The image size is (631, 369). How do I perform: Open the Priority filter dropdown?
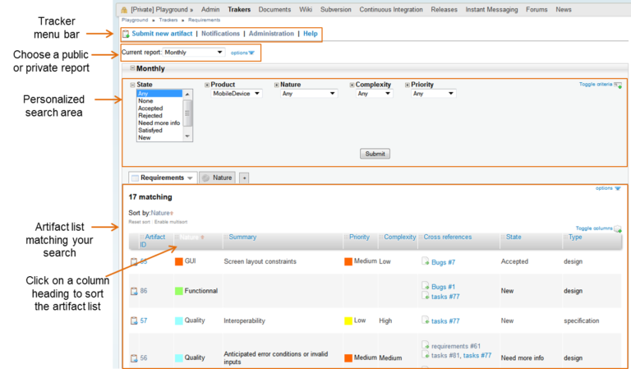point(433,94)
